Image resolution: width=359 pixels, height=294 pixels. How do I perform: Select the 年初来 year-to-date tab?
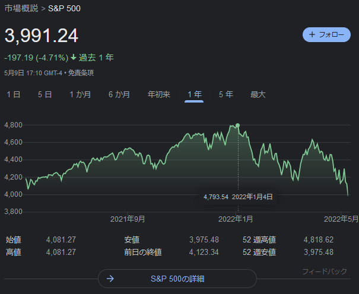(x=159, y=94)
